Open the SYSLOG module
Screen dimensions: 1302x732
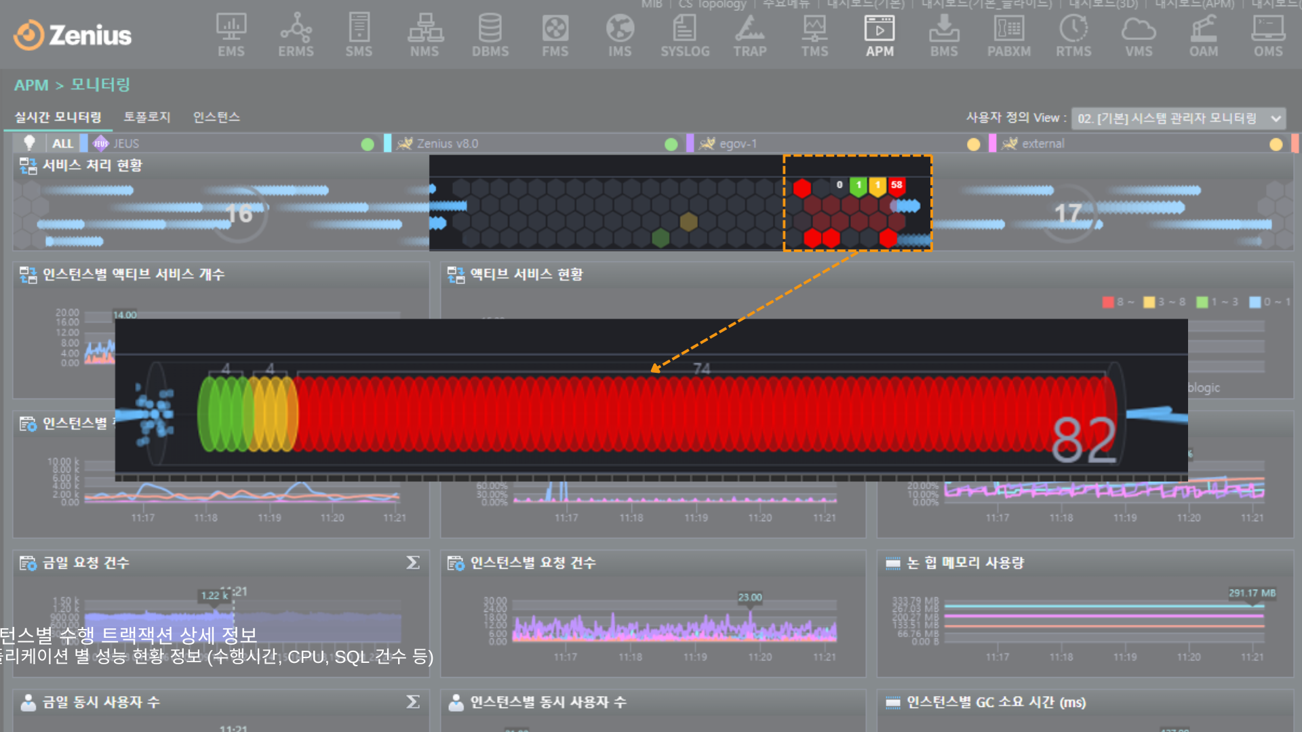point(685,35)
